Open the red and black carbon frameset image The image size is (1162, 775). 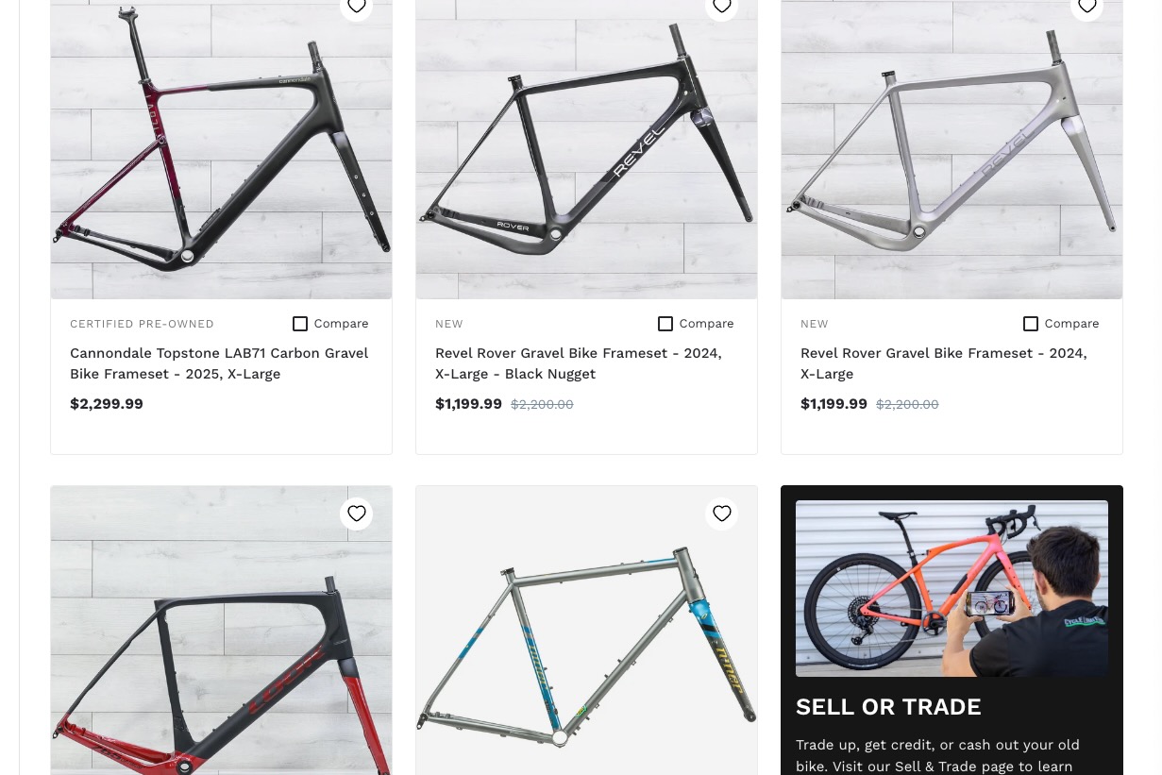(x=221, y=631)
